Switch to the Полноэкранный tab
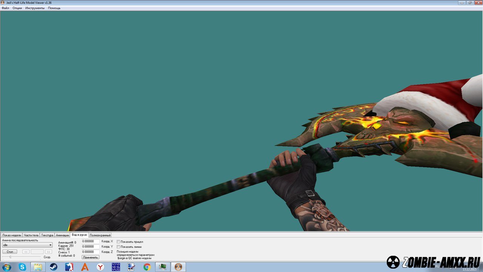Image resolution: width=483 pixels, height=272 pixels. [100, 235]
